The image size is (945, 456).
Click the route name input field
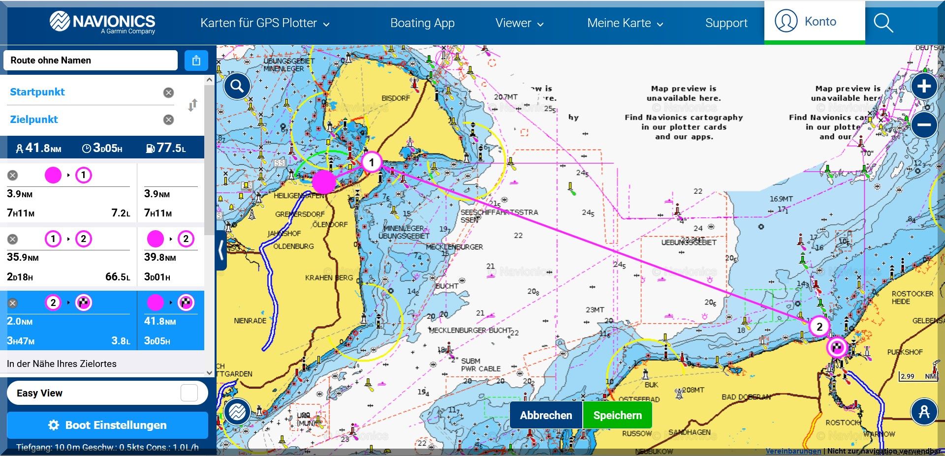(91, 61)
